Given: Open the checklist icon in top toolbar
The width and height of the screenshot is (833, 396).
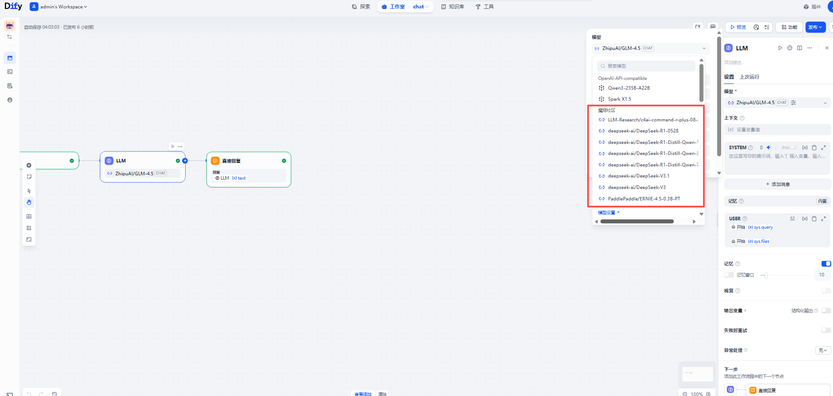Looking at the screenshot, I should 767,27.
